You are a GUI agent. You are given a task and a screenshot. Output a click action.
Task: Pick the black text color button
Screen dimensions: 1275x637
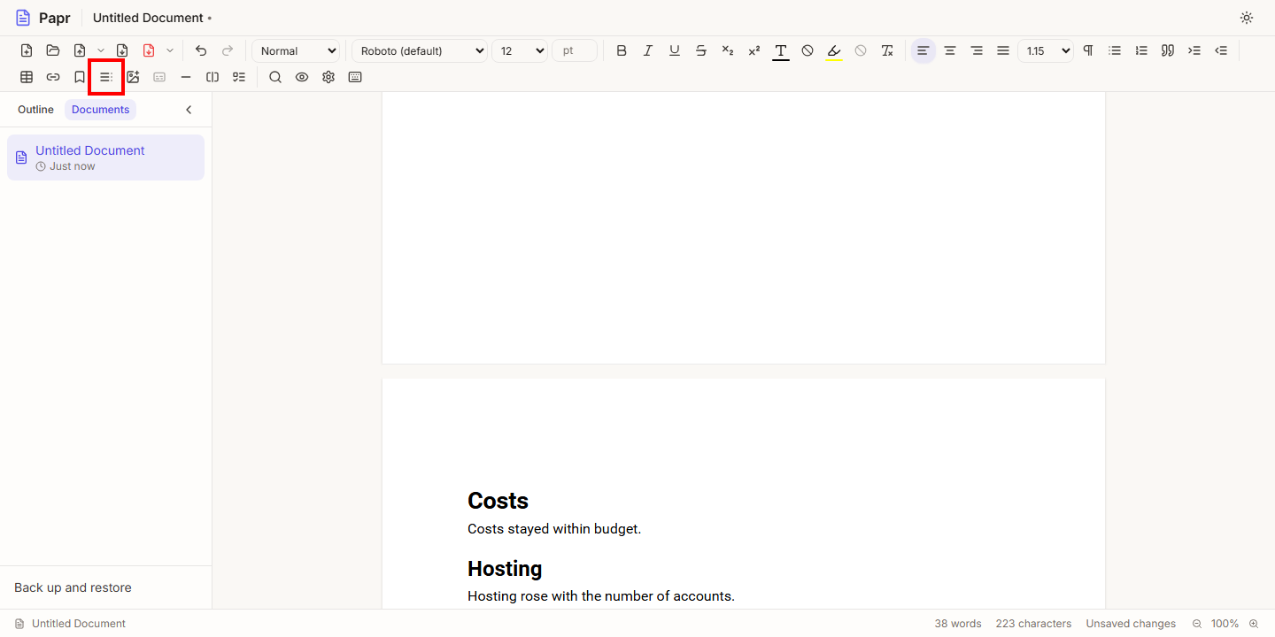(x=781, y=50)
